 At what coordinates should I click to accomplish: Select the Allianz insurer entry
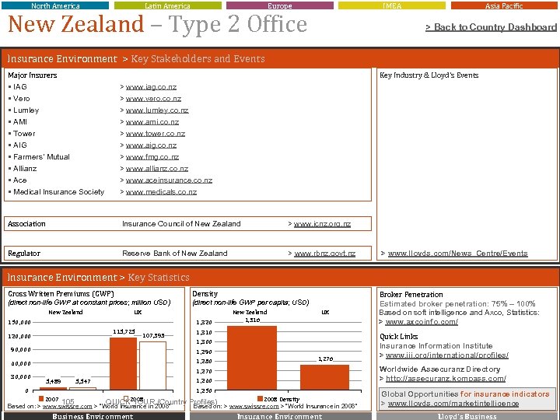[25, 169]
